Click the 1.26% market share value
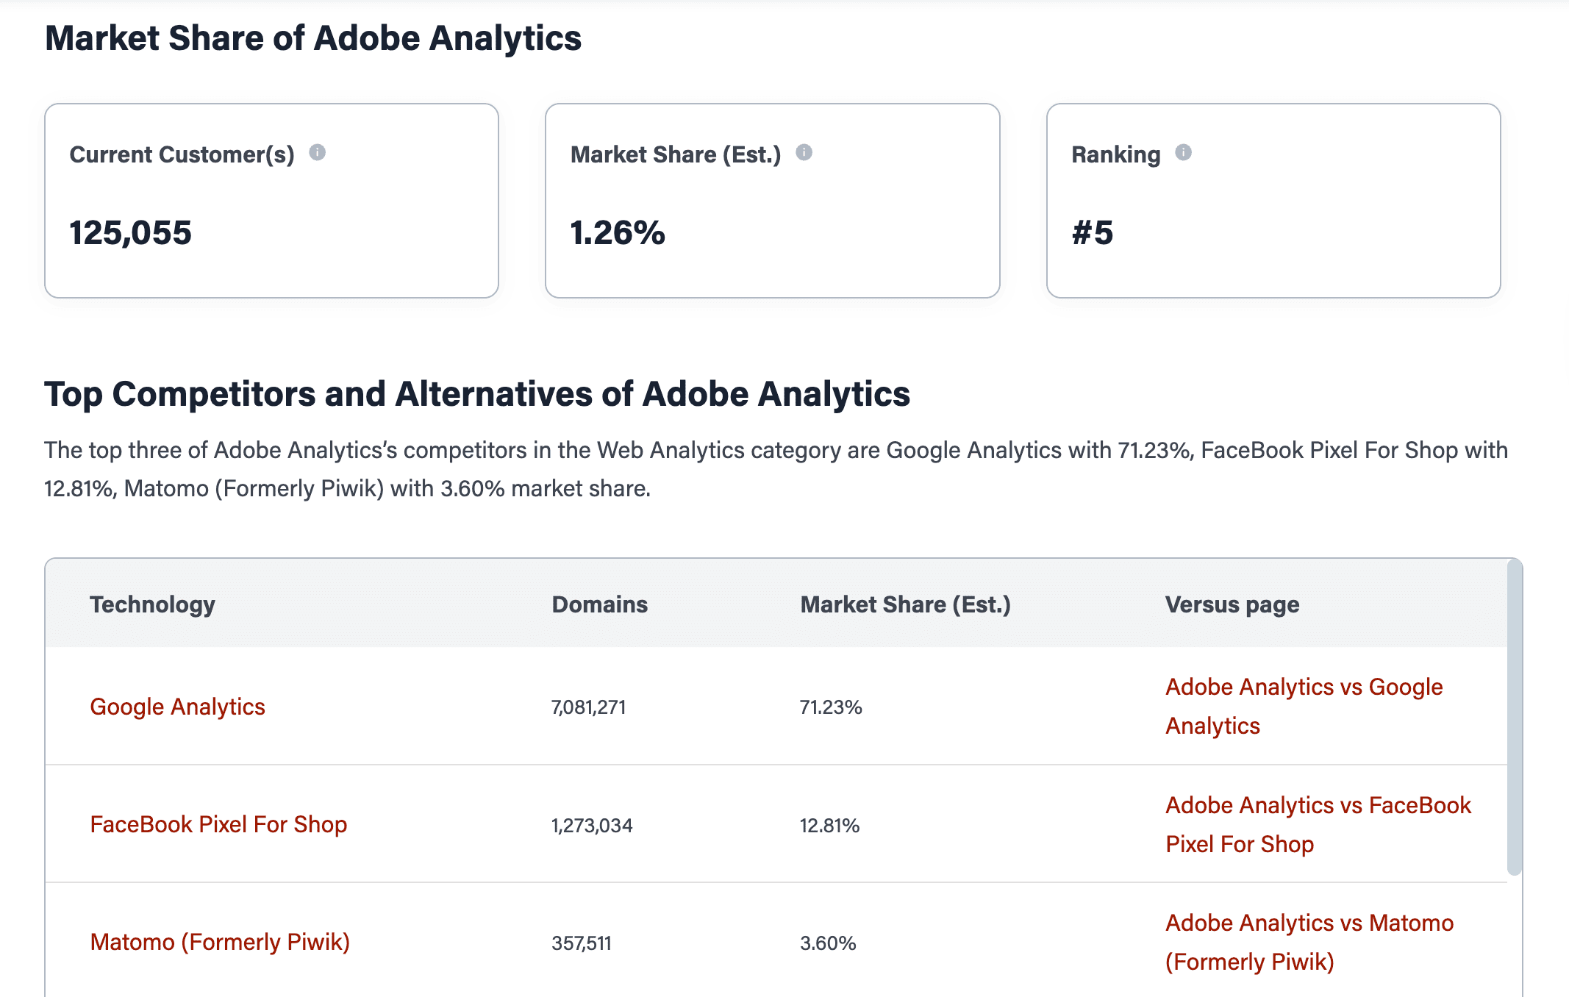This screenshot has width=1569, height=997. [x=618, y=233]
